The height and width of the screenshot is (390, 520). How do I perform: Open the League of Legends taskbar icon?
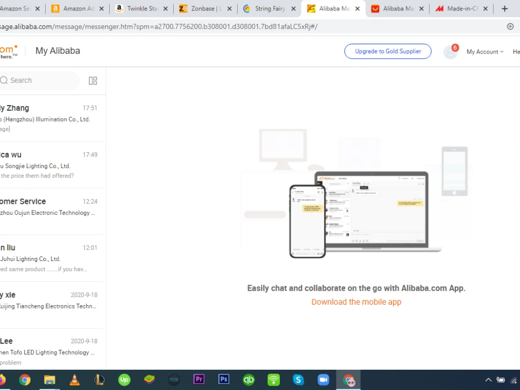[x=99, y=380]
